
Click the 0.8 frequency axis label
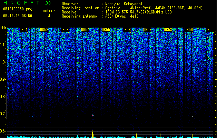pos(3,97)
